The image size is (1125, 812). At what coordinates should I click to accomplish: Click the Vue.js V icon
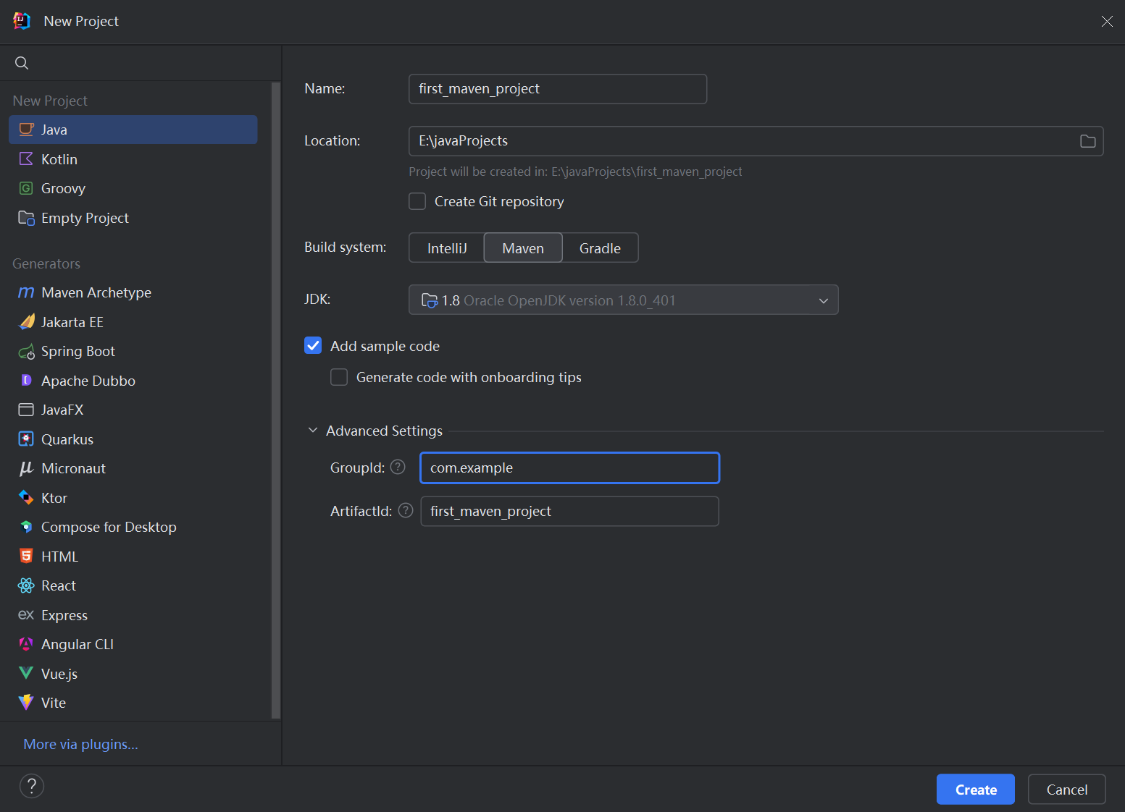point(26,673)
